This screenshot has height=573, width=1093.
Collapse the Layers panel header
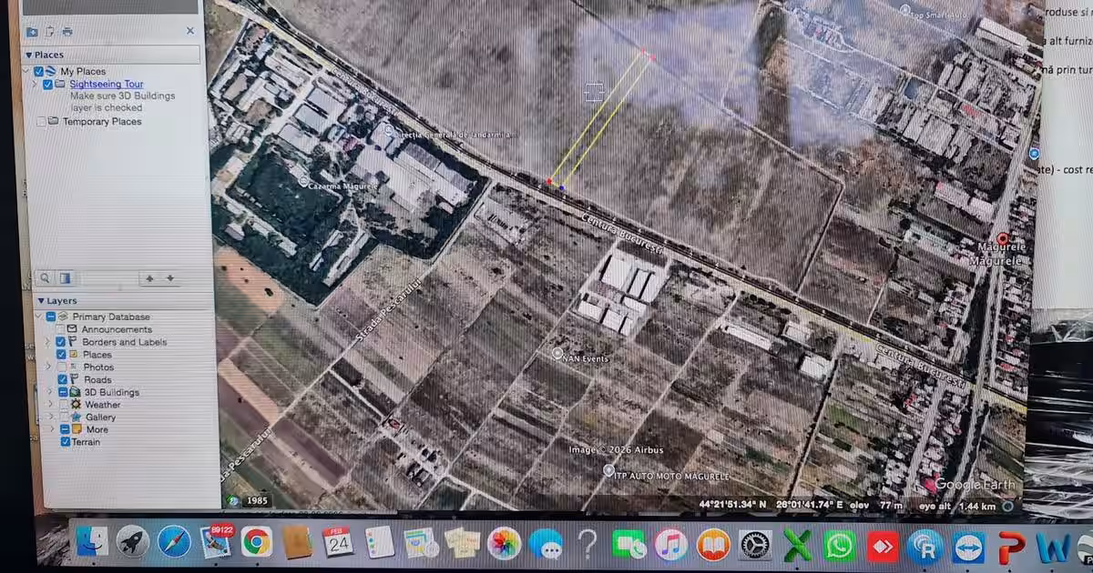click(x=41, y=301)
